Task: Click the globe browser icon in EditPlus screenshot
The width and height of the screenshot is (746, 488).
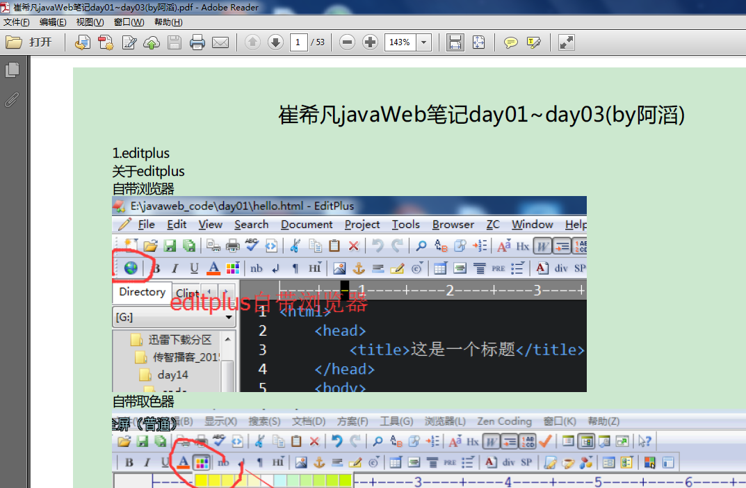Action: (131, 268)
